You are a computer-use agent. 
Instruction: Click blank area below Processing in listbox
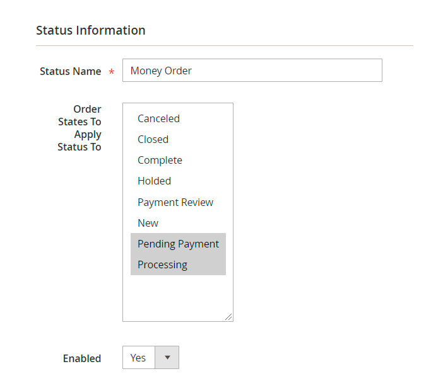point(178,296)
